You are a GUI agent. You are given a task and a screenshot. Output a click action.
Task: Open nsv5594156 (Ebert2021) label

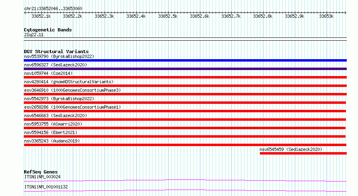51,132
